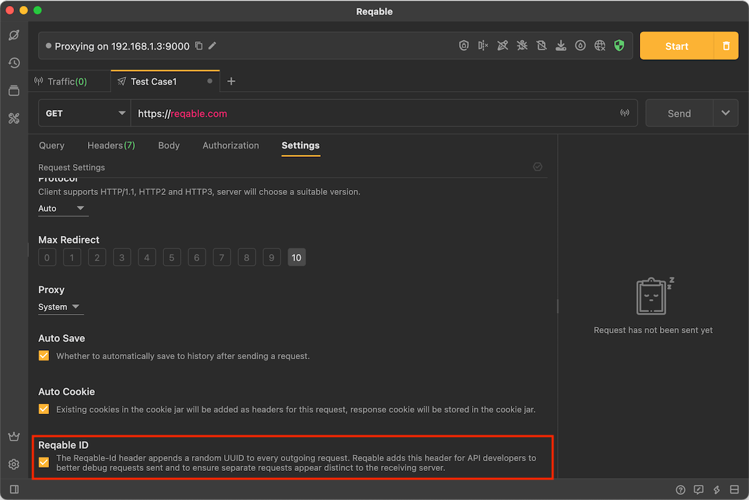This screenshot has width=749, height=500.
Task: Set Max Redirect to 3
Action: (x=122, y=258)
